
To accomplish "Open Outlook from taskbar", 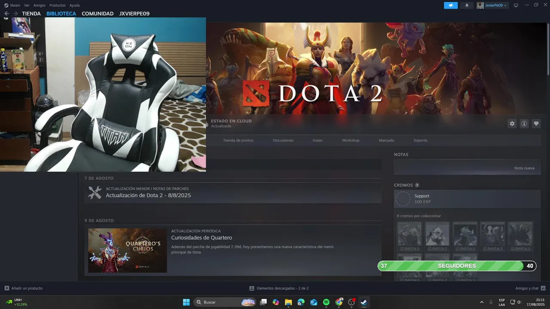I will point(314,302).
